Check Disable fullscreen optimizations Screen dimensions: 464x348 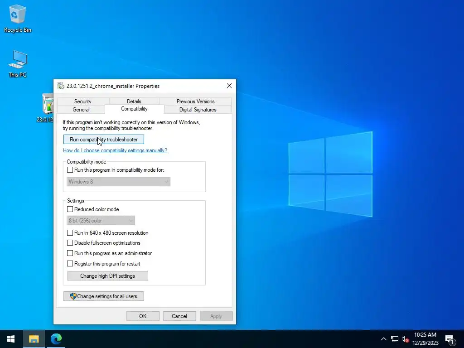coord(70,243)
